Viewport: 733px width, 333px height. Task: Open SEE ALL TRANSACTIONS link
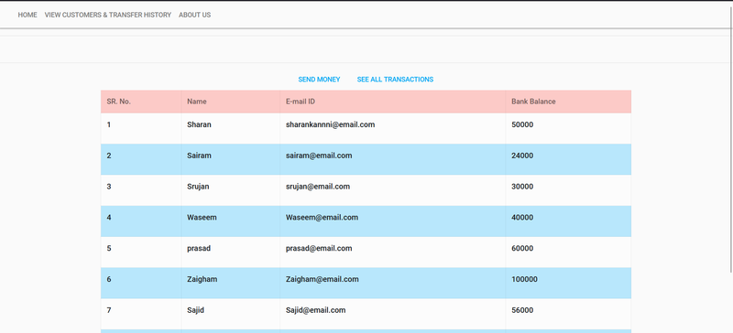point(395,80)
